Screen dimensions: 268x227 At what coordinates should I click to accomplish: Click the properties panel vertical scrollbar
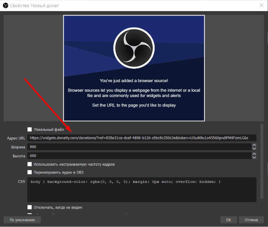pyautogui.click(x=262, y=162)
